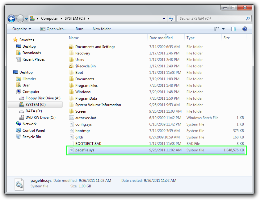Open the Help icon
The image size is (260, 200).
coord(245,29)
